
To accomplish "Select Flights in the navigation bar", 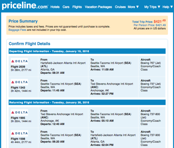I will tap(77, 7).
